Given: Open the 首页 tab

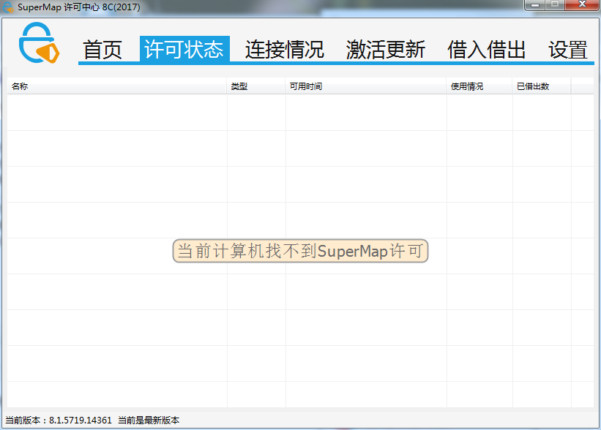Looking at the screenshot, I should (102, 50).
